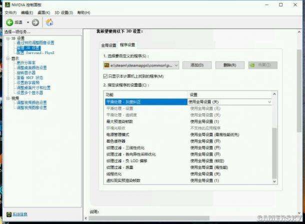Collapse the 显示 tree node
The width and height of the screenshot is (305, 224).
pyautogui.click(x=8, y=58)
